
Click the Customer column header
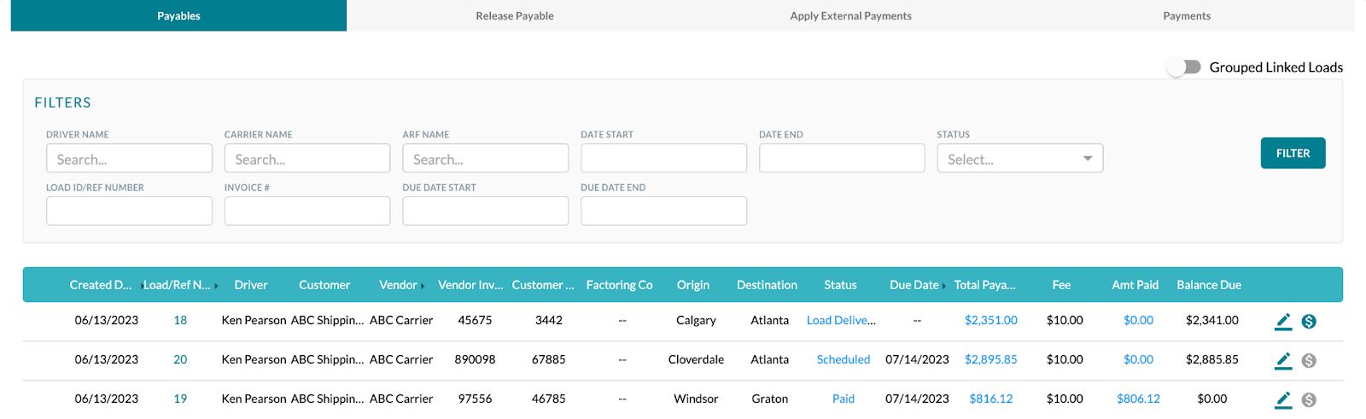click(x=324, y=285)
